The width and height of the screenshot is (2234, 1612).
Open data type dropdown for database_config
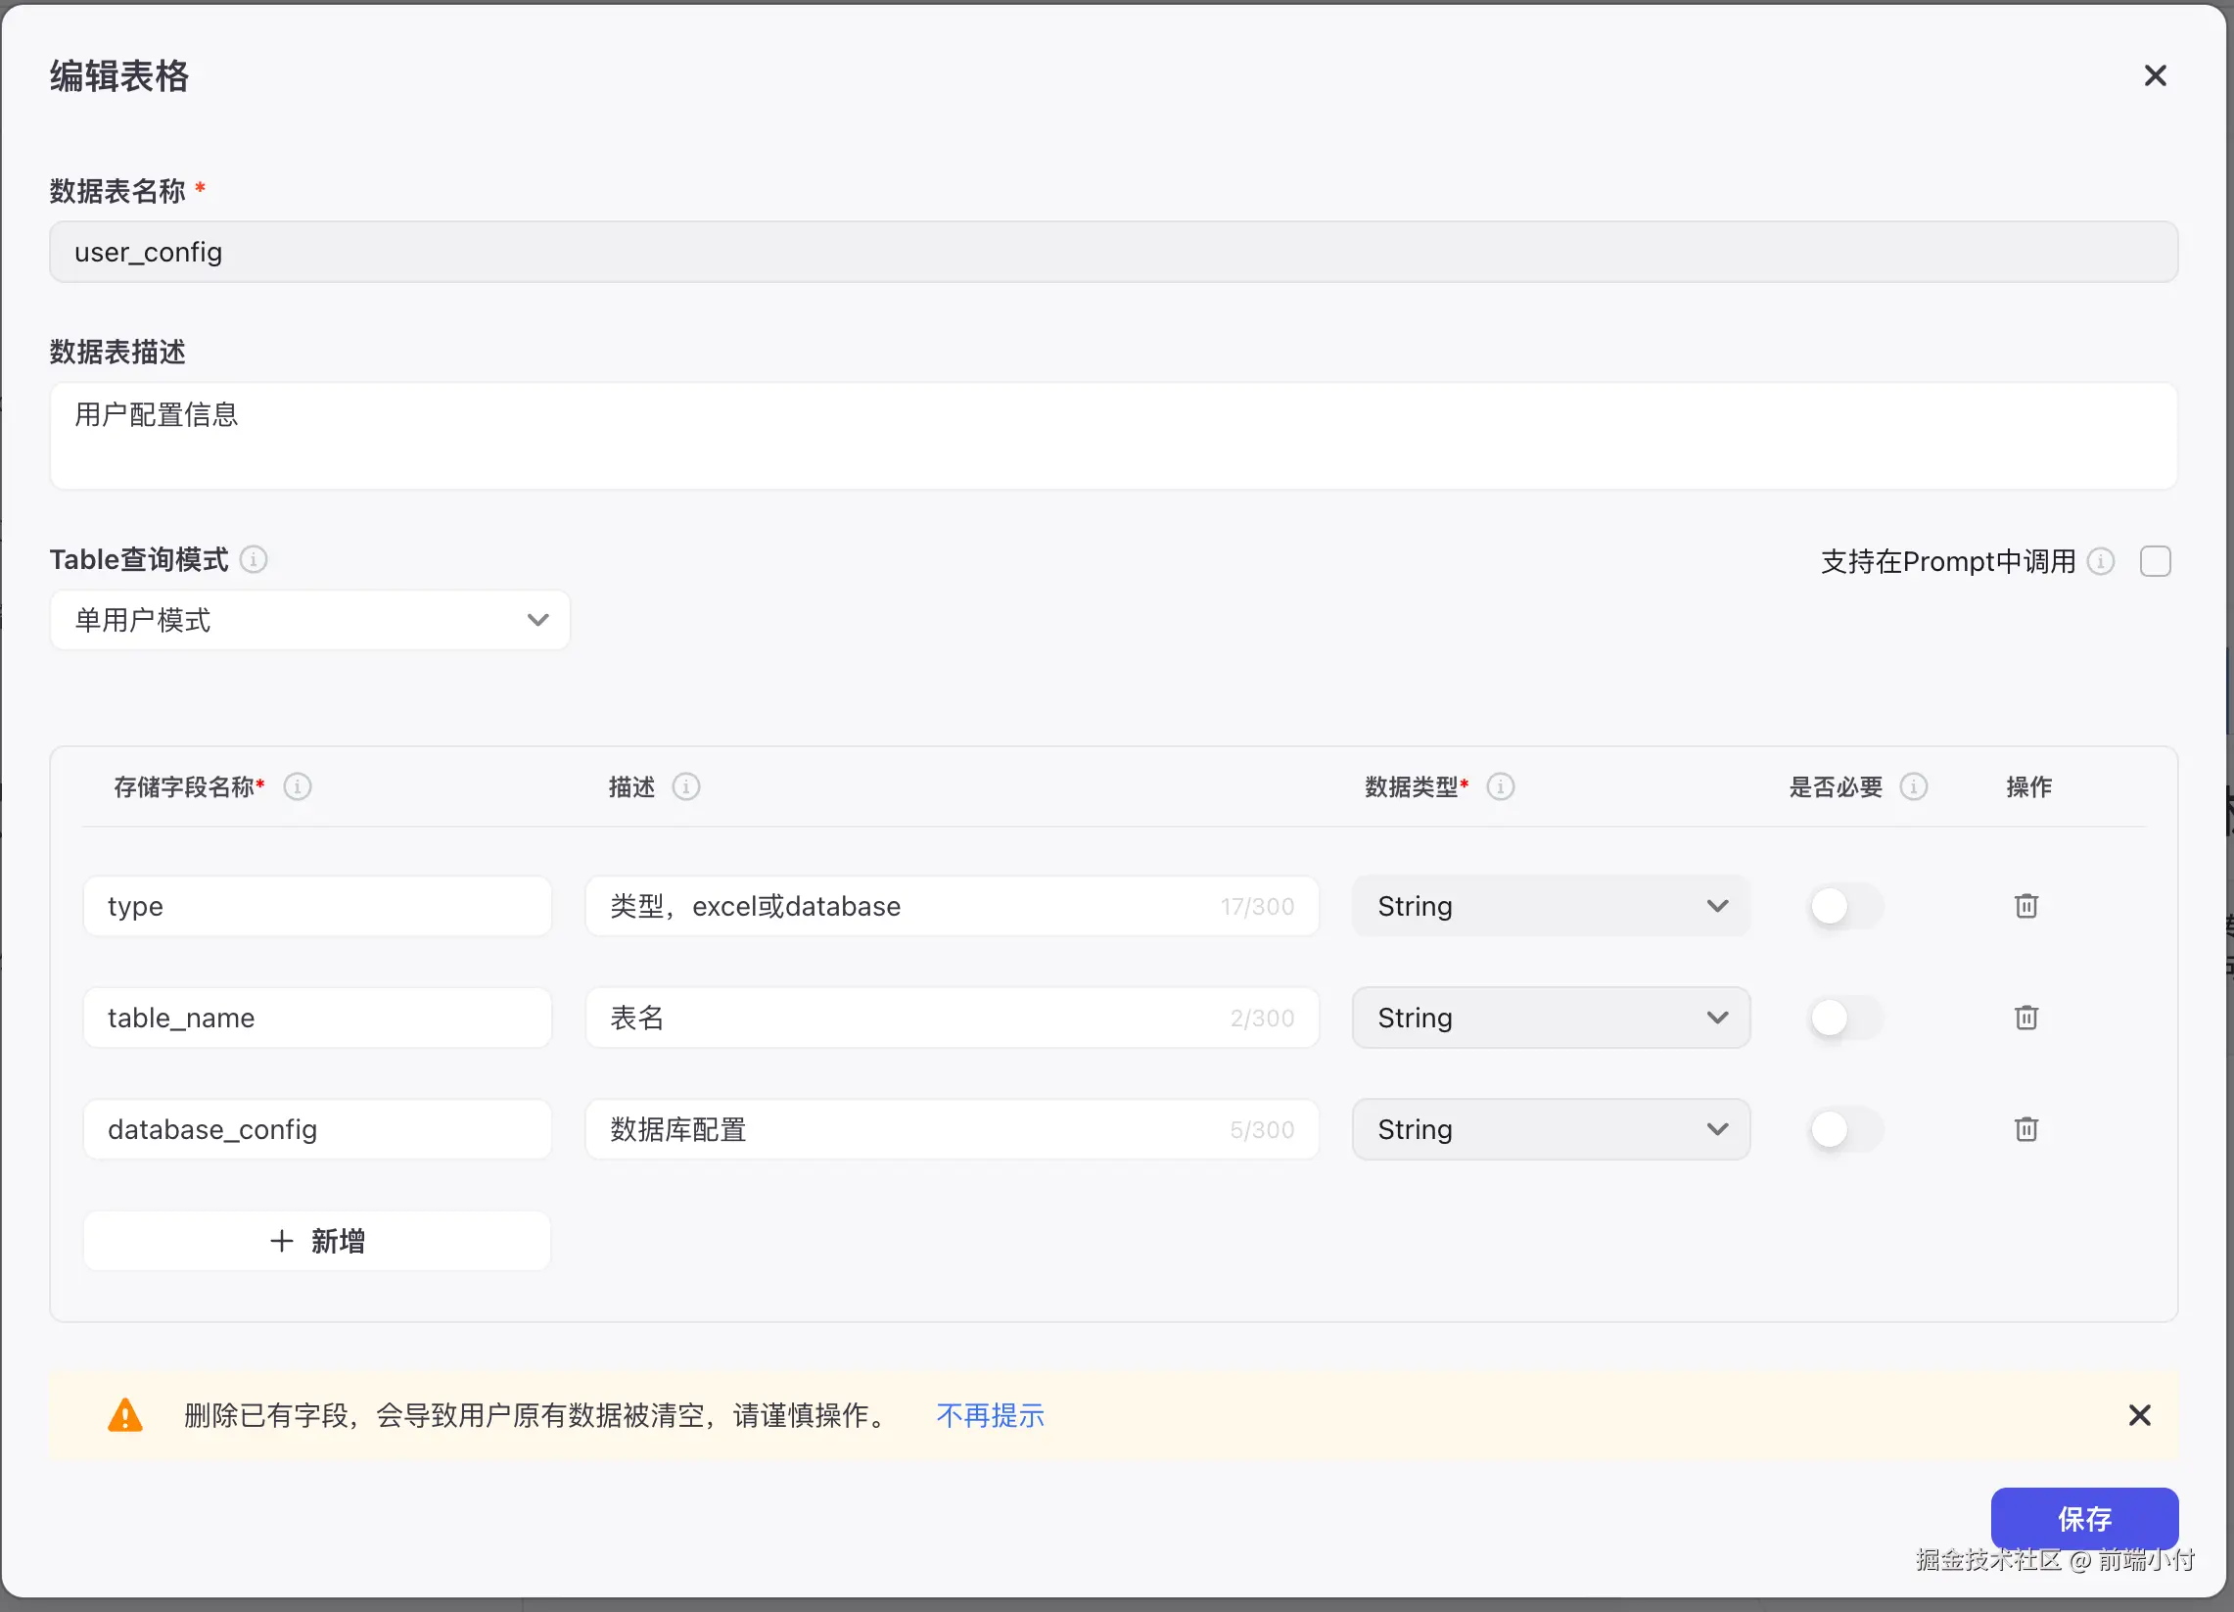coord(1551,1128)
